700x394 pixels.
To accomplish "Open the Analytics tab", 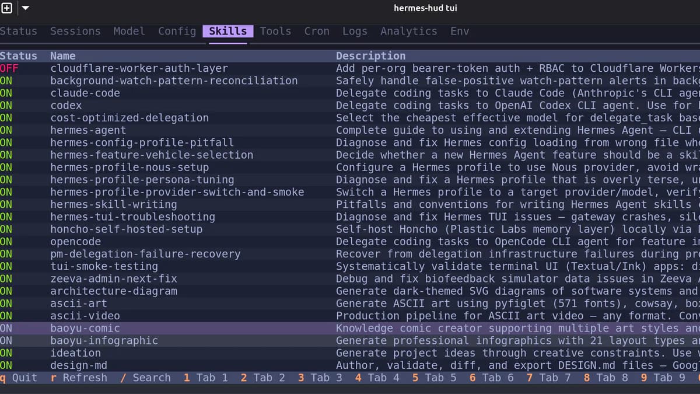I will pos(408,32).
